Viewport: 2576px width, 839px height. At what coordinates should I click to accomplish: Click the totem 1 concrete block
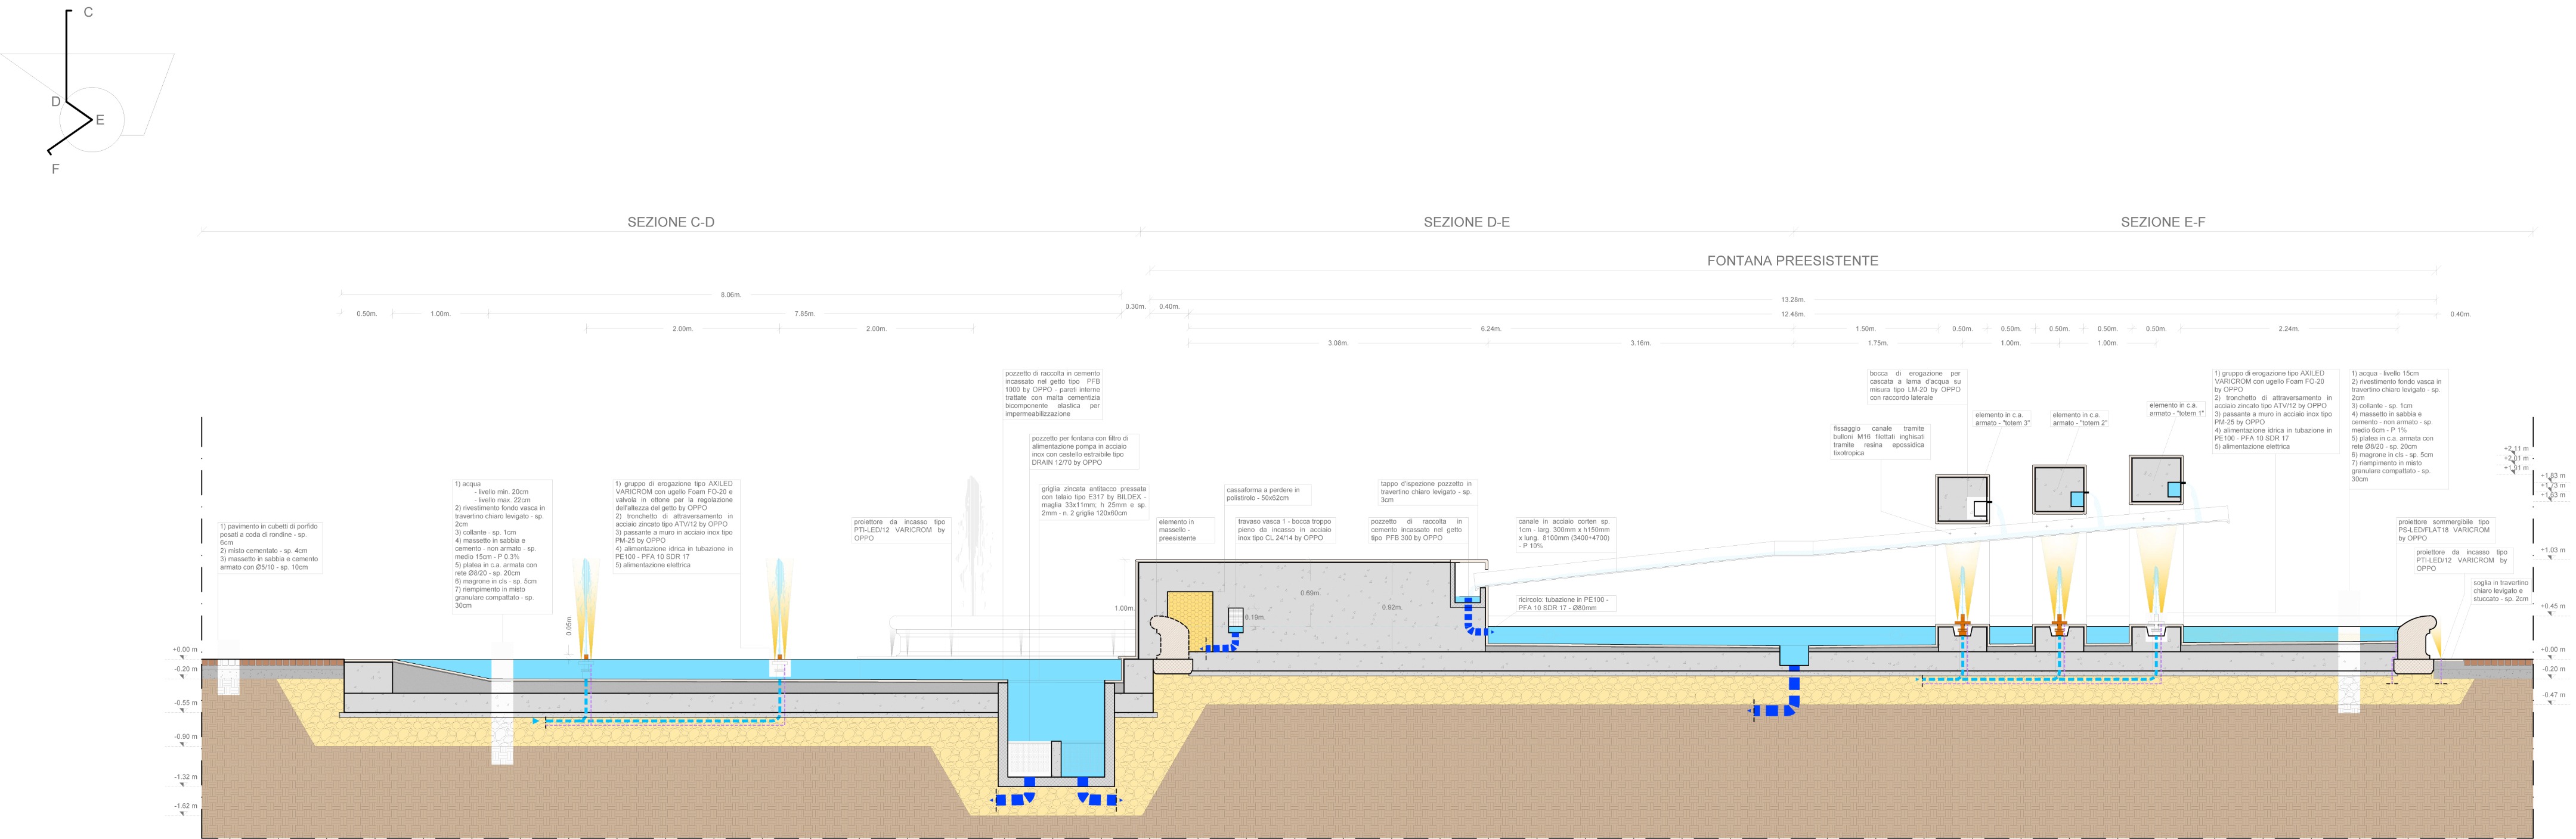pyautogui.click(x=2156, y=480)
